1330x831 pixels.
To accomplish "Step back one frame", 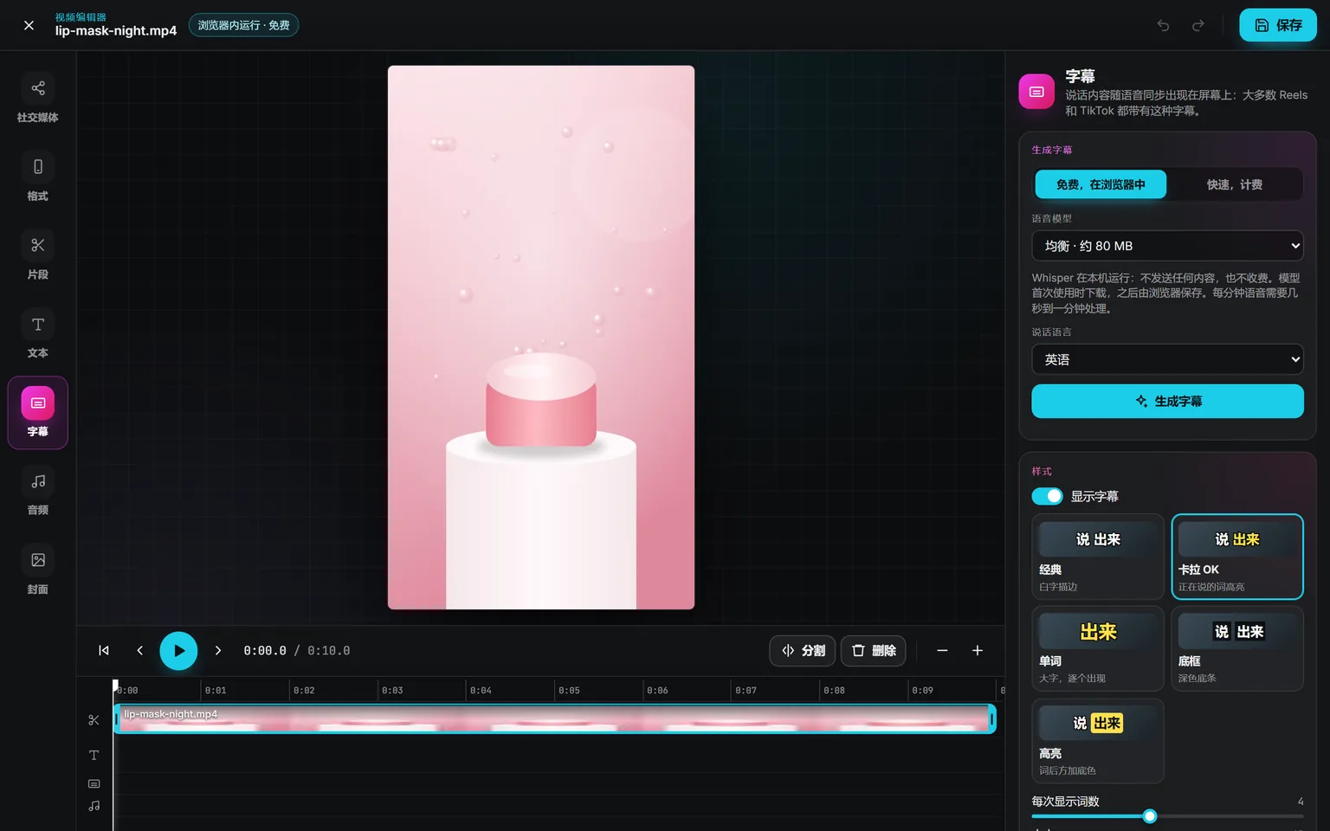I will click(139, 651).
